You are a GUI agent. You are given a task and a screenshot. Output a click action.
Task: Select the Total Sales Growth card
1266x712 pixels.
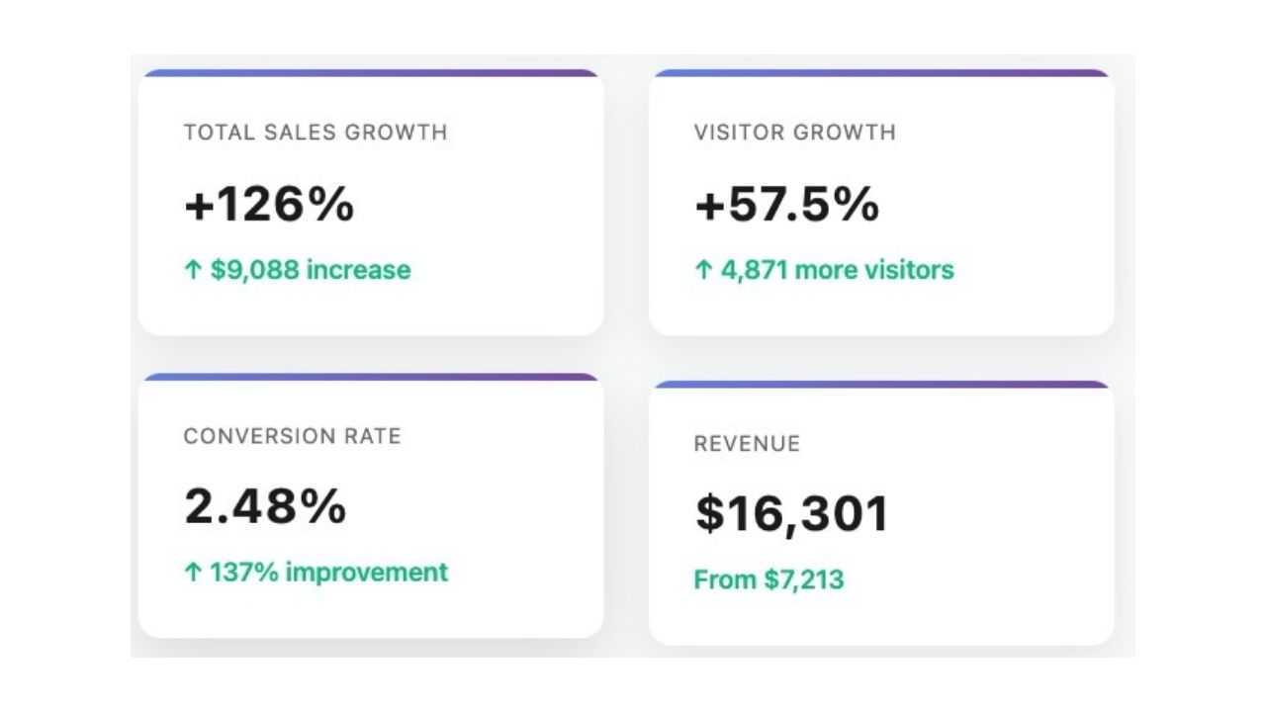click(371, 198)
